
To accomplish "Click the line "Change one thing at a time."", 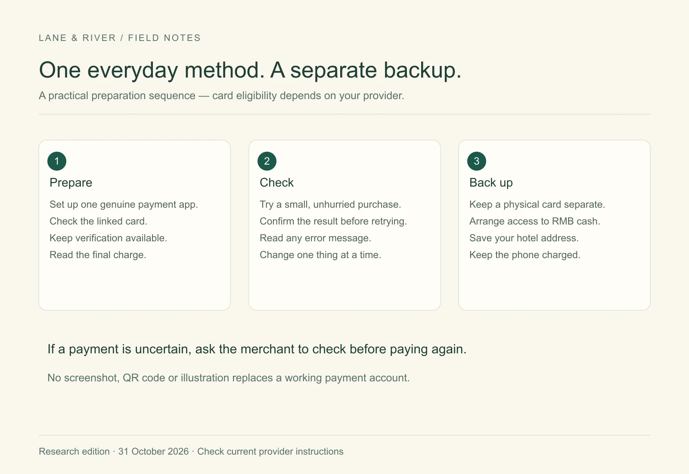I will point(320,255).
